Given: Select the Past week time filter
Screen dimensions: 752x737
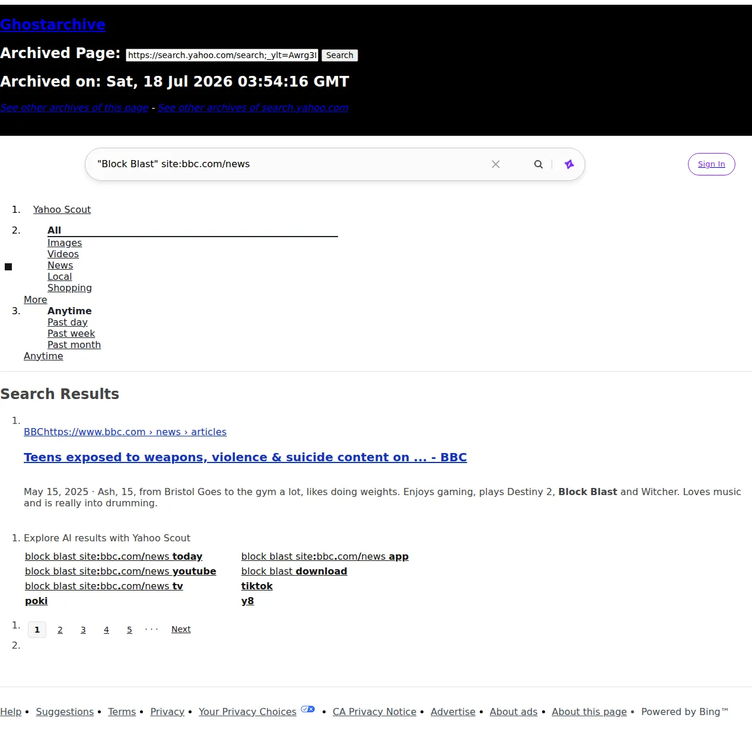Looking at the screenshot, I should pos(71,333).
